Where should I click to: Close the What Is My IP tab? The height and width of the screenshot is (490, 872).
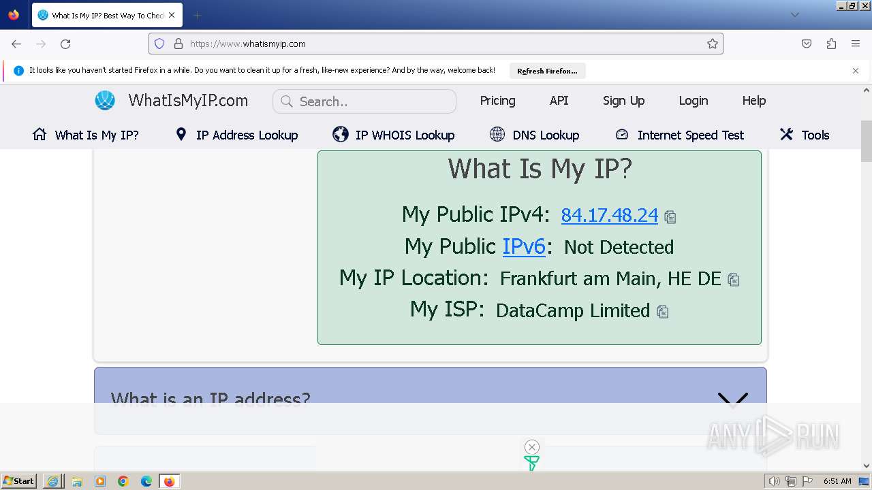point(171,15)
